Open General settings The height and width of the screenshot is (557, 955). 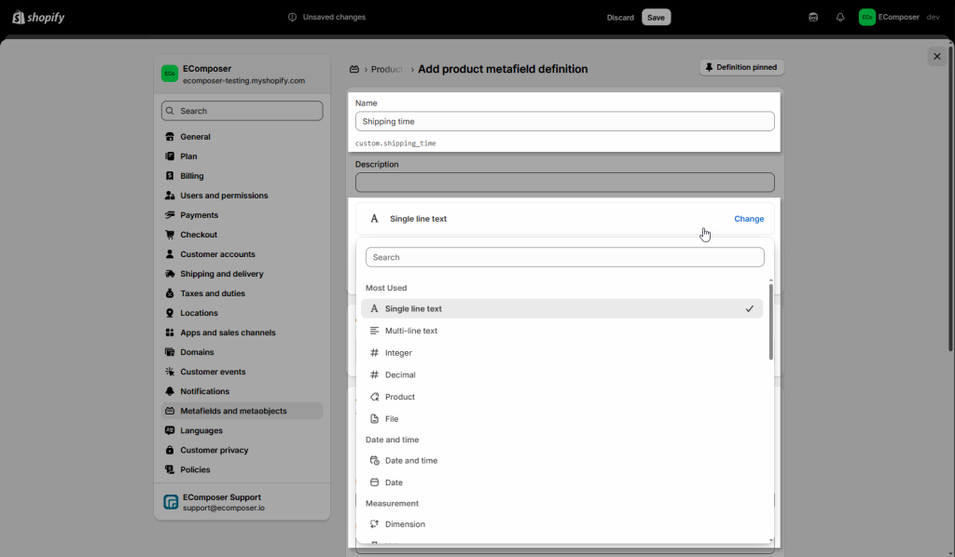(242, 137)
